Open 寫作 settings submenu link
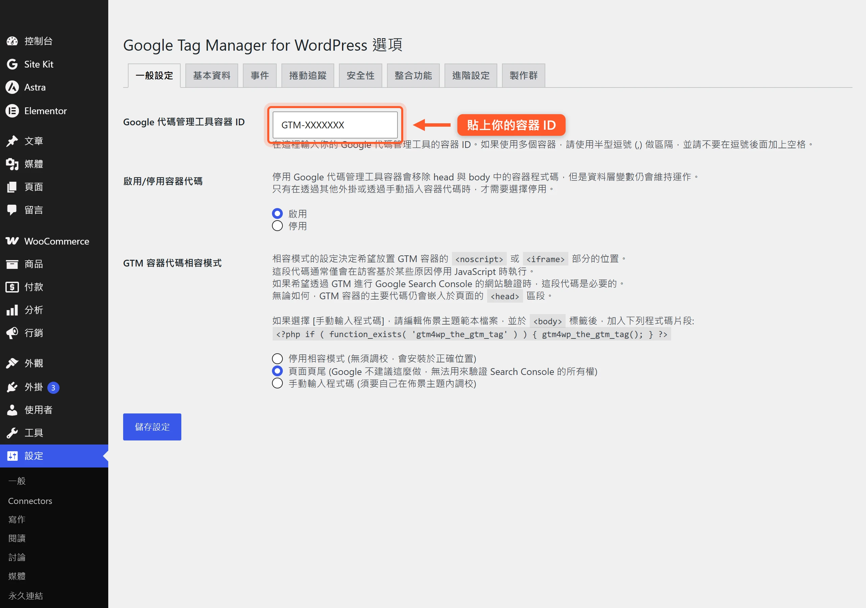The width and height of the screenshot is (866, 608). [17, 519]
